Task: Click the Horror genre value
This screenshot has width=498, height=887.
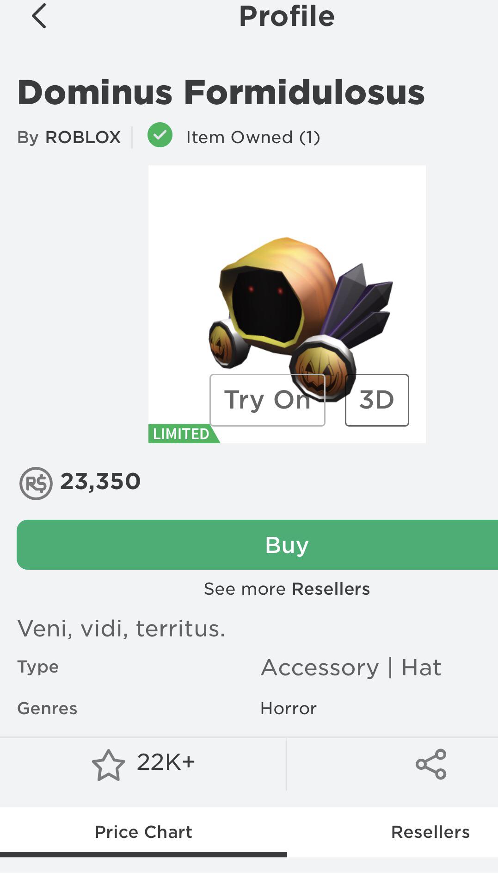Action: click(289, 708)
